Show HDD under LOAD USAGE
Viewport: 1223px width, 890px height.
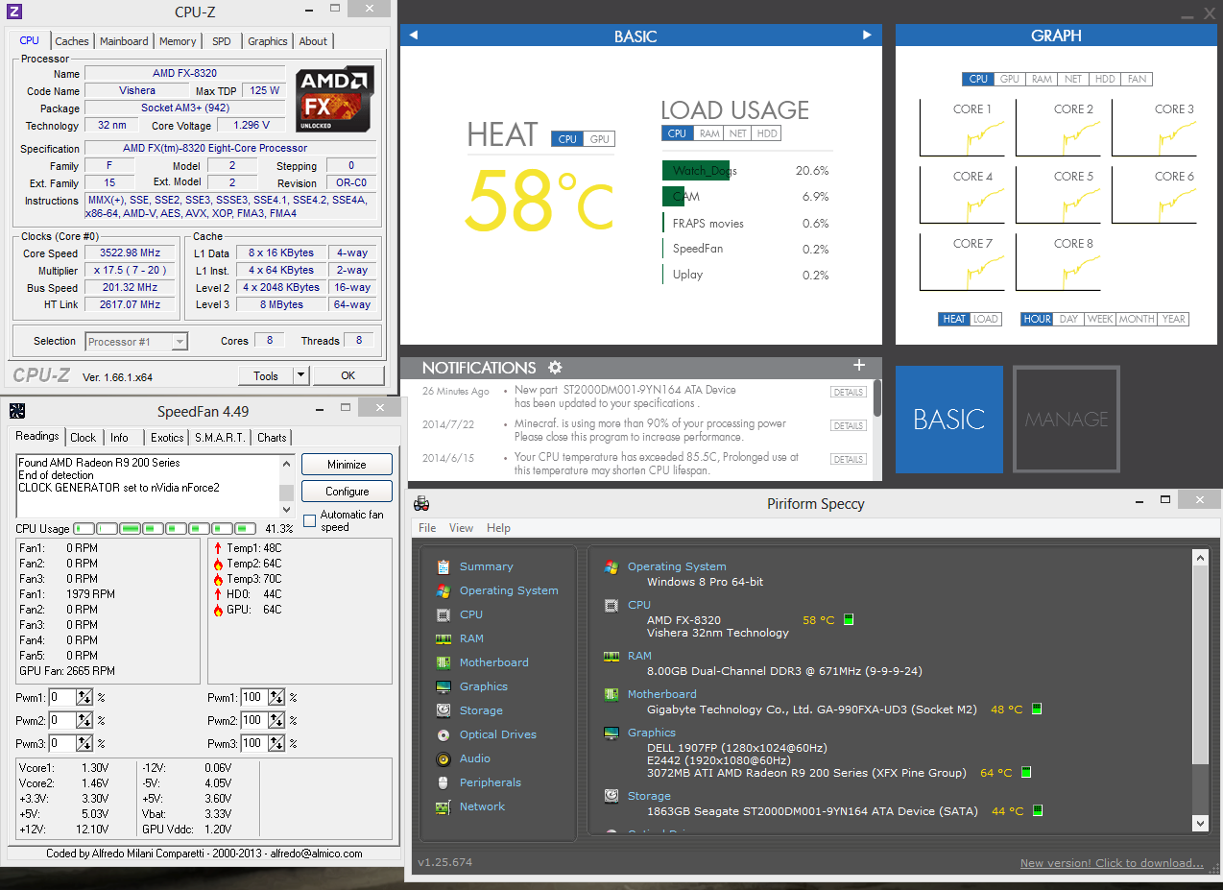coord(766,133)
